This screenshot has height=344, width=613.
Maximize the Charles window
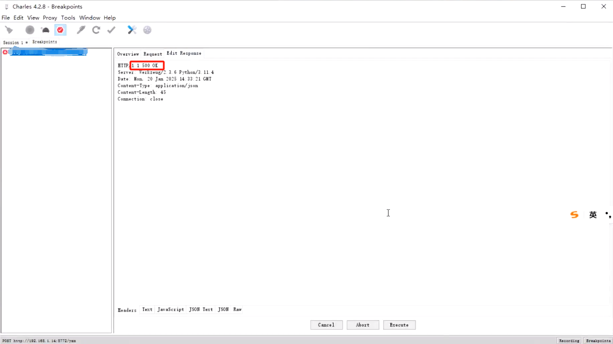pyautogui.click(x=583, y=7)
